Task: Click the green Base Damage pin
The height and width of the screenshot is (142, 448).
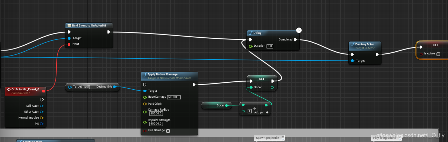Action: (x=145, y=97)
